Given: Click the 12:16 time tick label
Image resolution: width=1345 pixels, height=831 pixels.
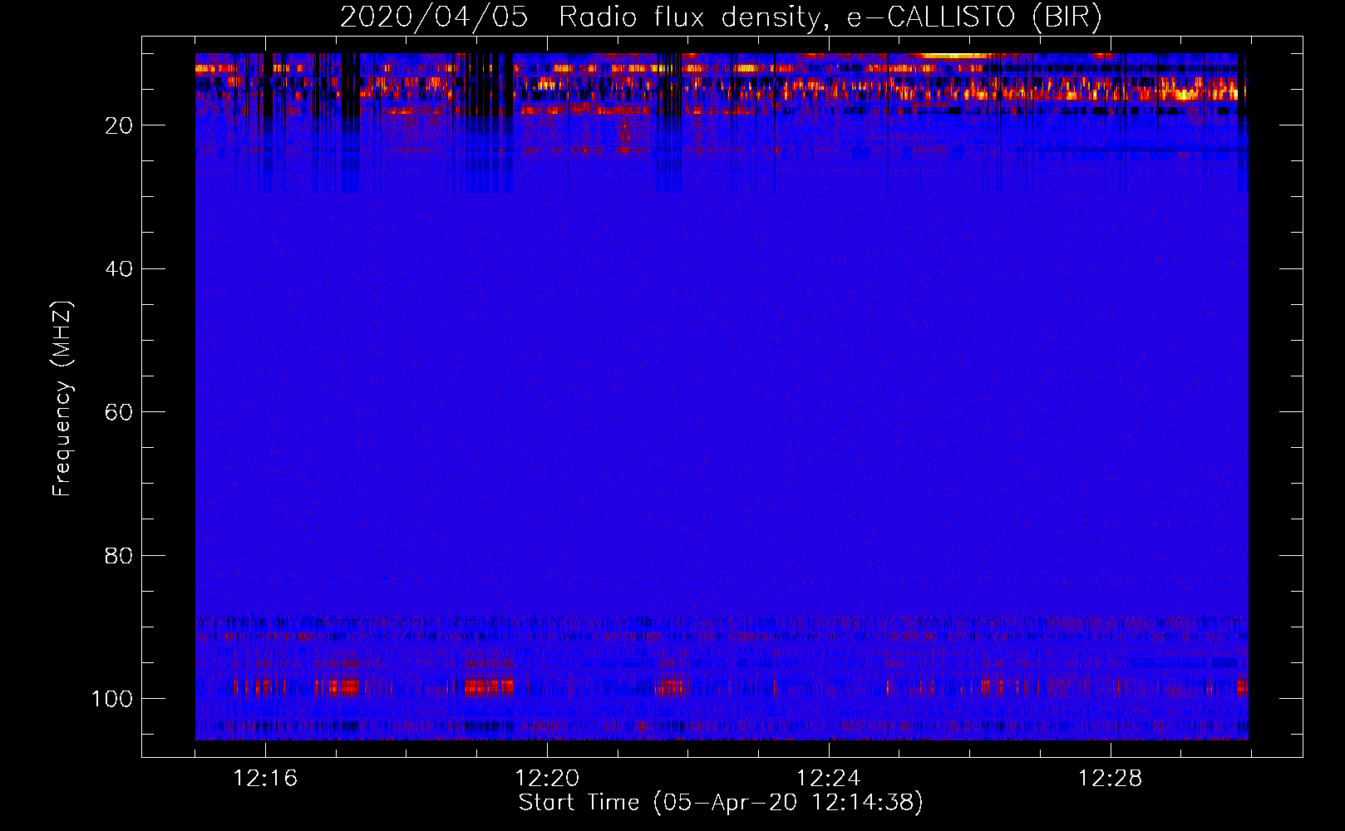Looking at the screenshot, I should (265, 779).
